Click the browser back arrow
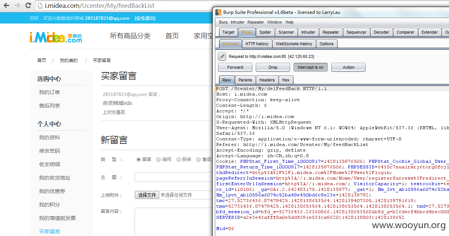The height and width of the screenshot is (236, 449). 6,6
